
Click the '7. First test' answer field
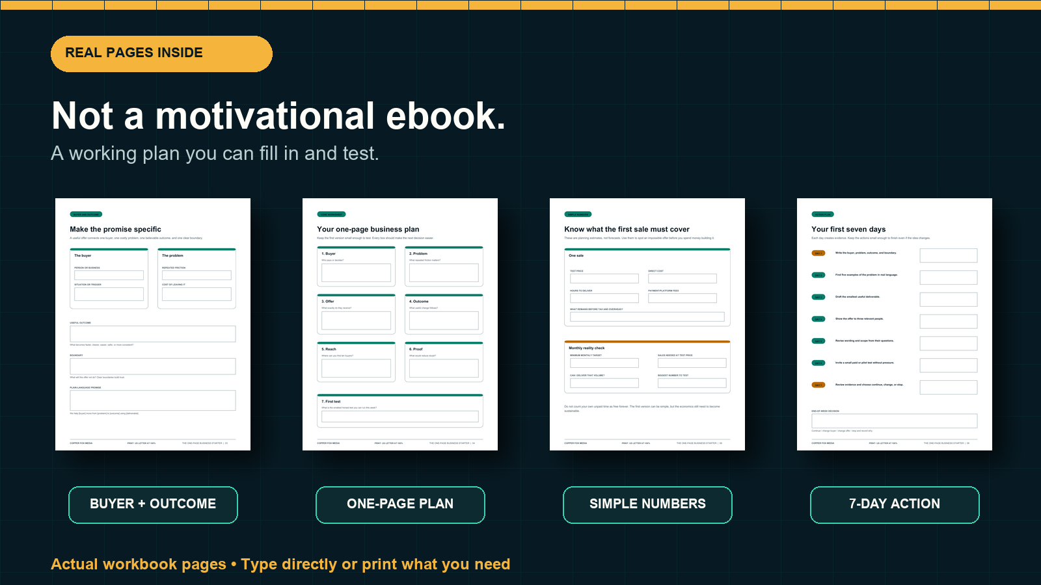pyautogui.click(x=400, y=417)
